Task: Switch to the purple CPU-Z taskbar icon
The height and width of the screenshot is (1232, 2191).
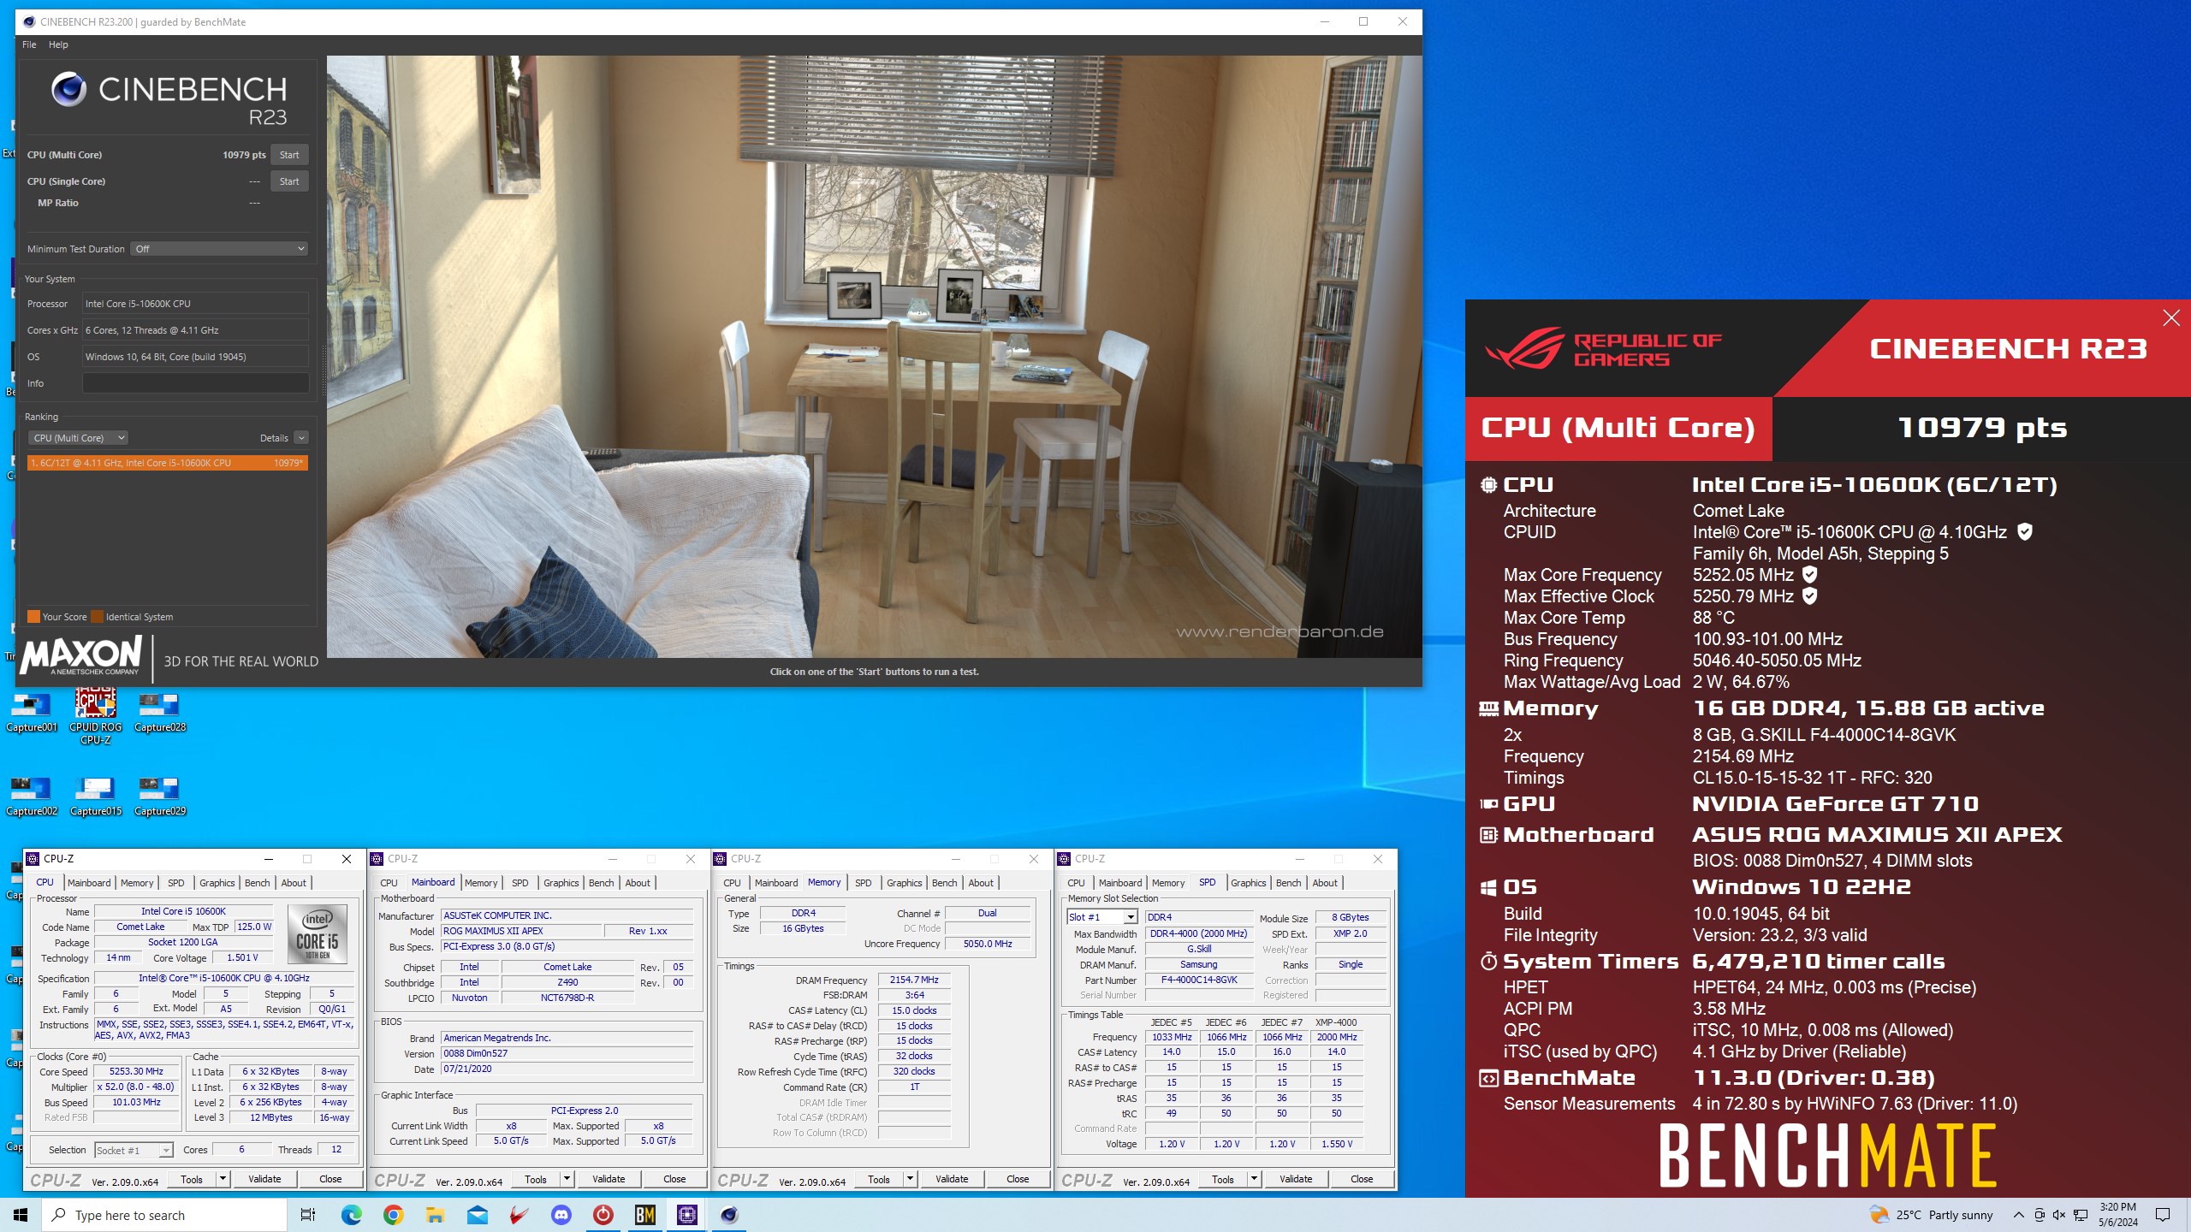Action: [686, 1215]
